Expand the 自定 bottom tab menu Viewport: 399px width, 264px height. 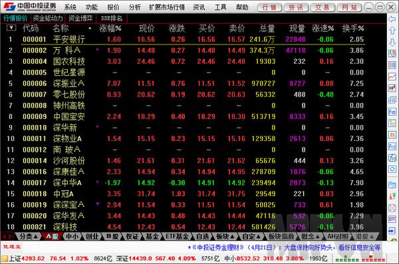251,237
